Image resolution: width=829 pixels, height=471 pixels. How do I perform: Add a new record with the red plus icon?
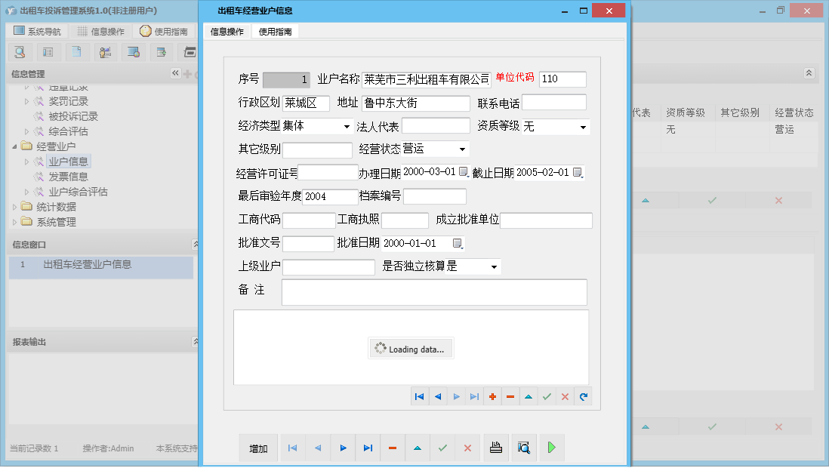pos(492,396)
